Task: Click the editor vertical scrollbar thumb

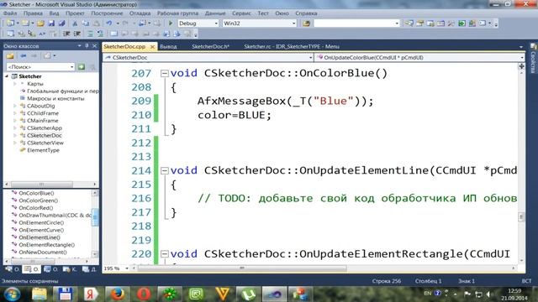Action: (x=521, y=216)
